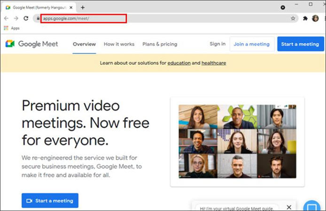
Task: Click the lock icon in address bar
Action: pos(37,18)
